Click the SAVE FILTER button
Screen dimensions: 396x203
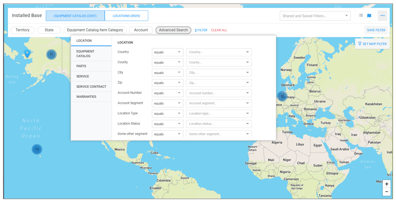376,30
